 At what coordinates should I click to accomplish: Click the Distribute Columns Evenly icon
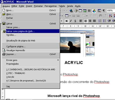pos(95,16)
